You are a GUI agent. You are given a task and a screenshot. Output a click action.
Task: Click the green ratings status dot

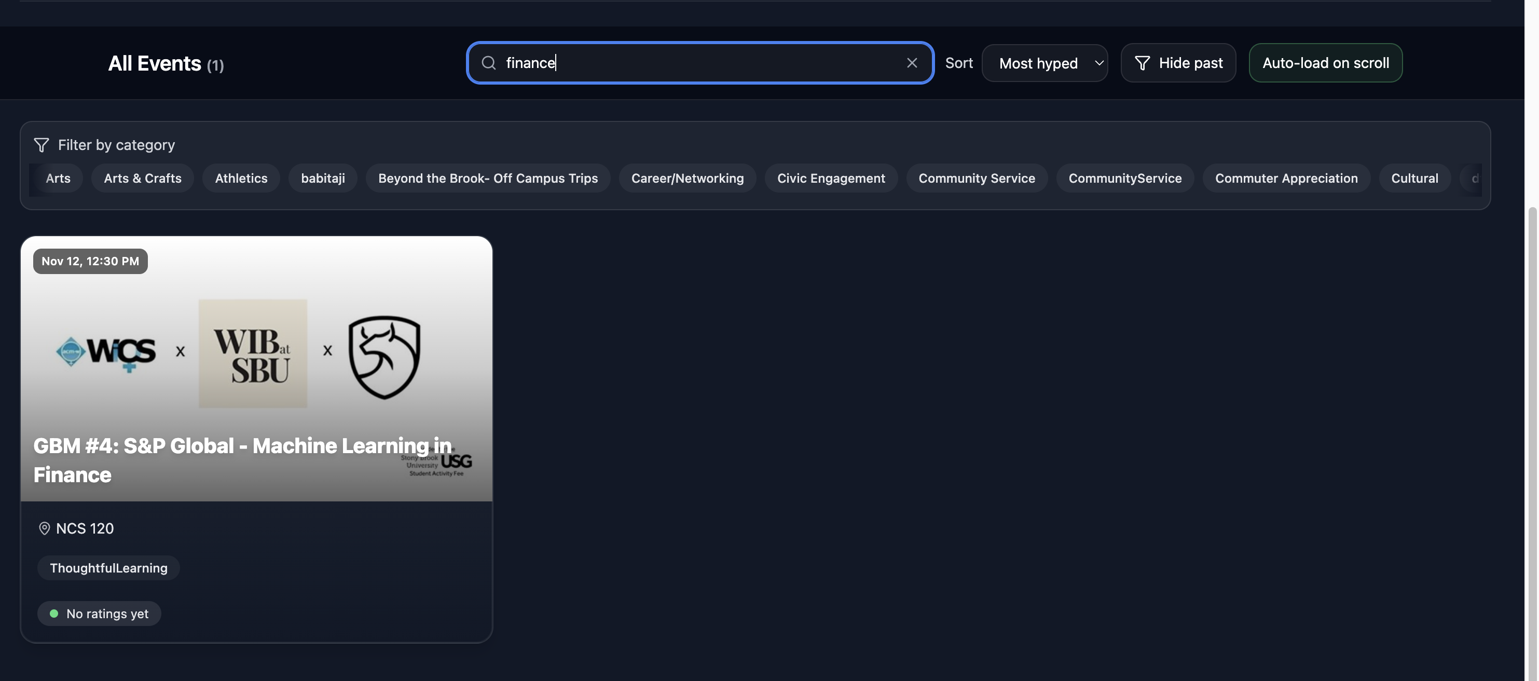[x=54, y=614]
